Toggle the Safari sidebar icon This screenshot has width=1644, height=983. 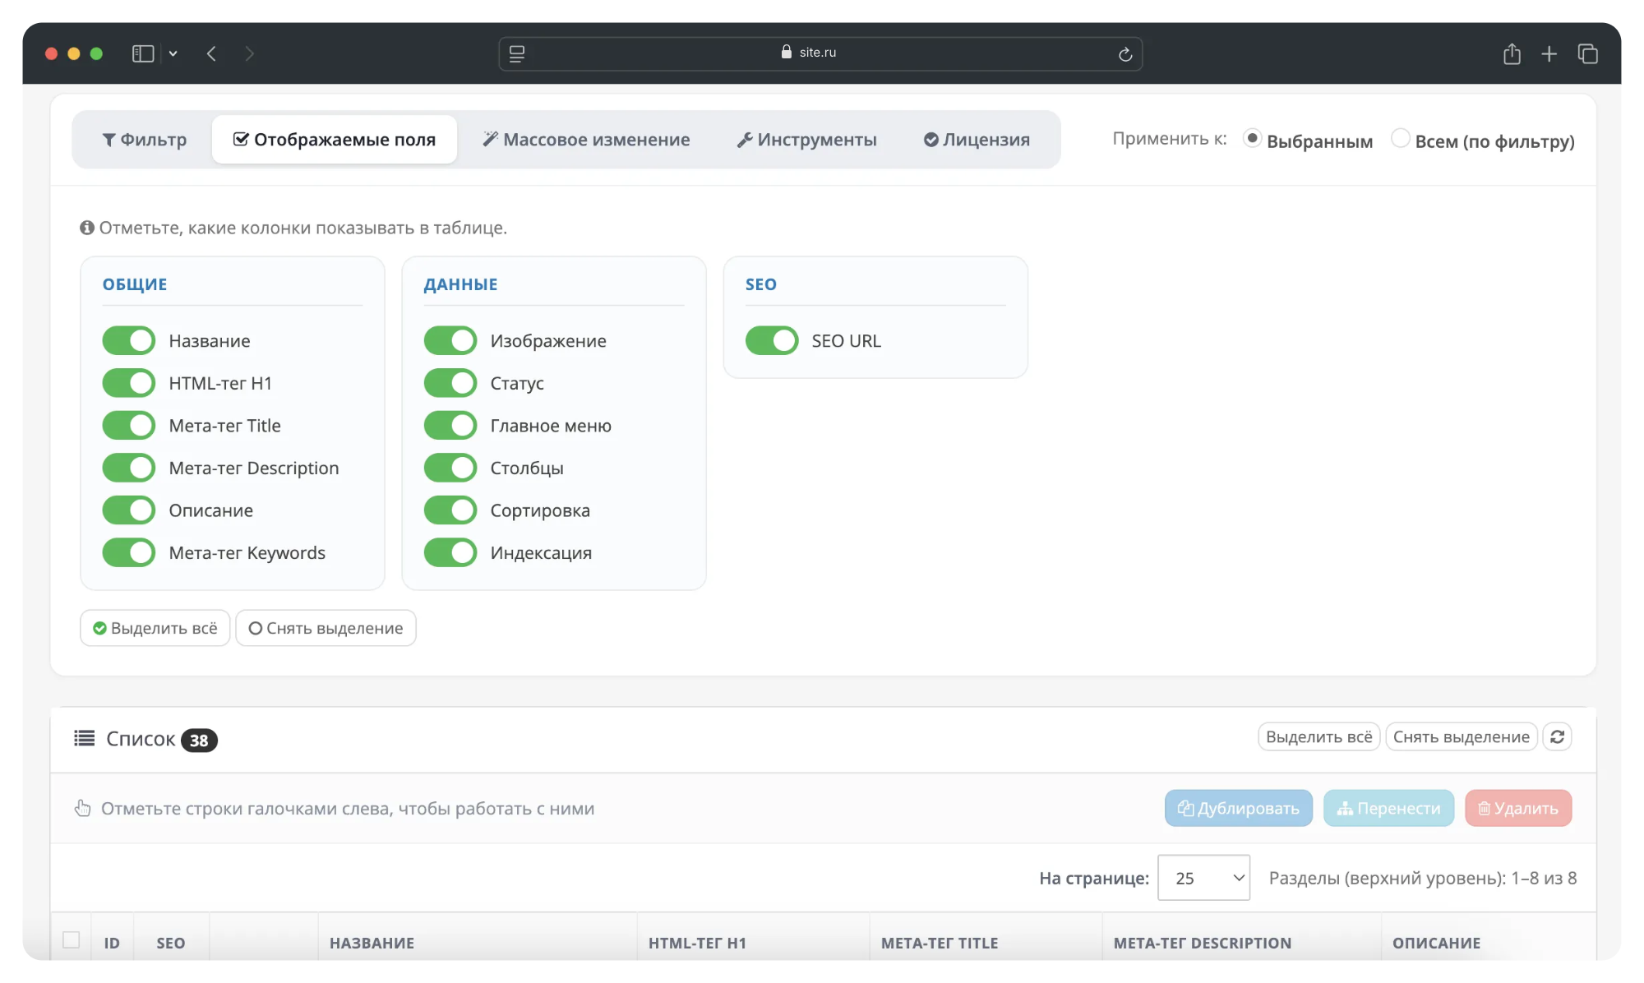pos(143,53)
